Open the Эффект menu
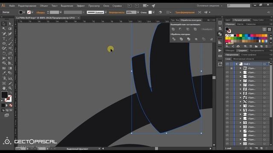The height and width of the screenshot is (153, 273). click(x=81, y=6)
